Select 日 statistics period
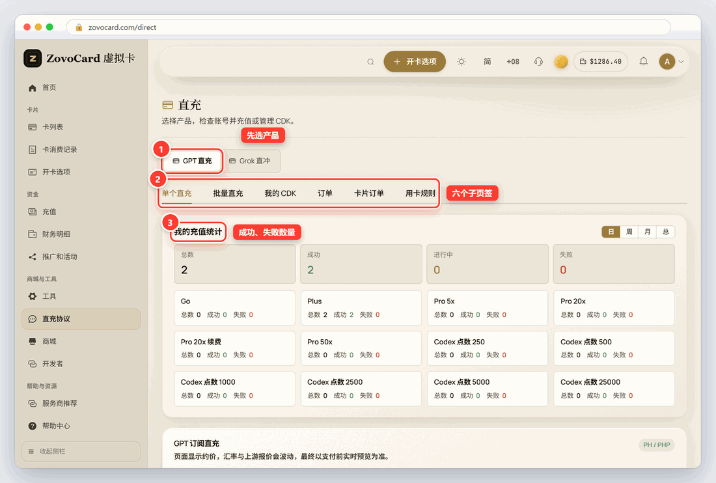716x483 pixels. tap(611, 232)
